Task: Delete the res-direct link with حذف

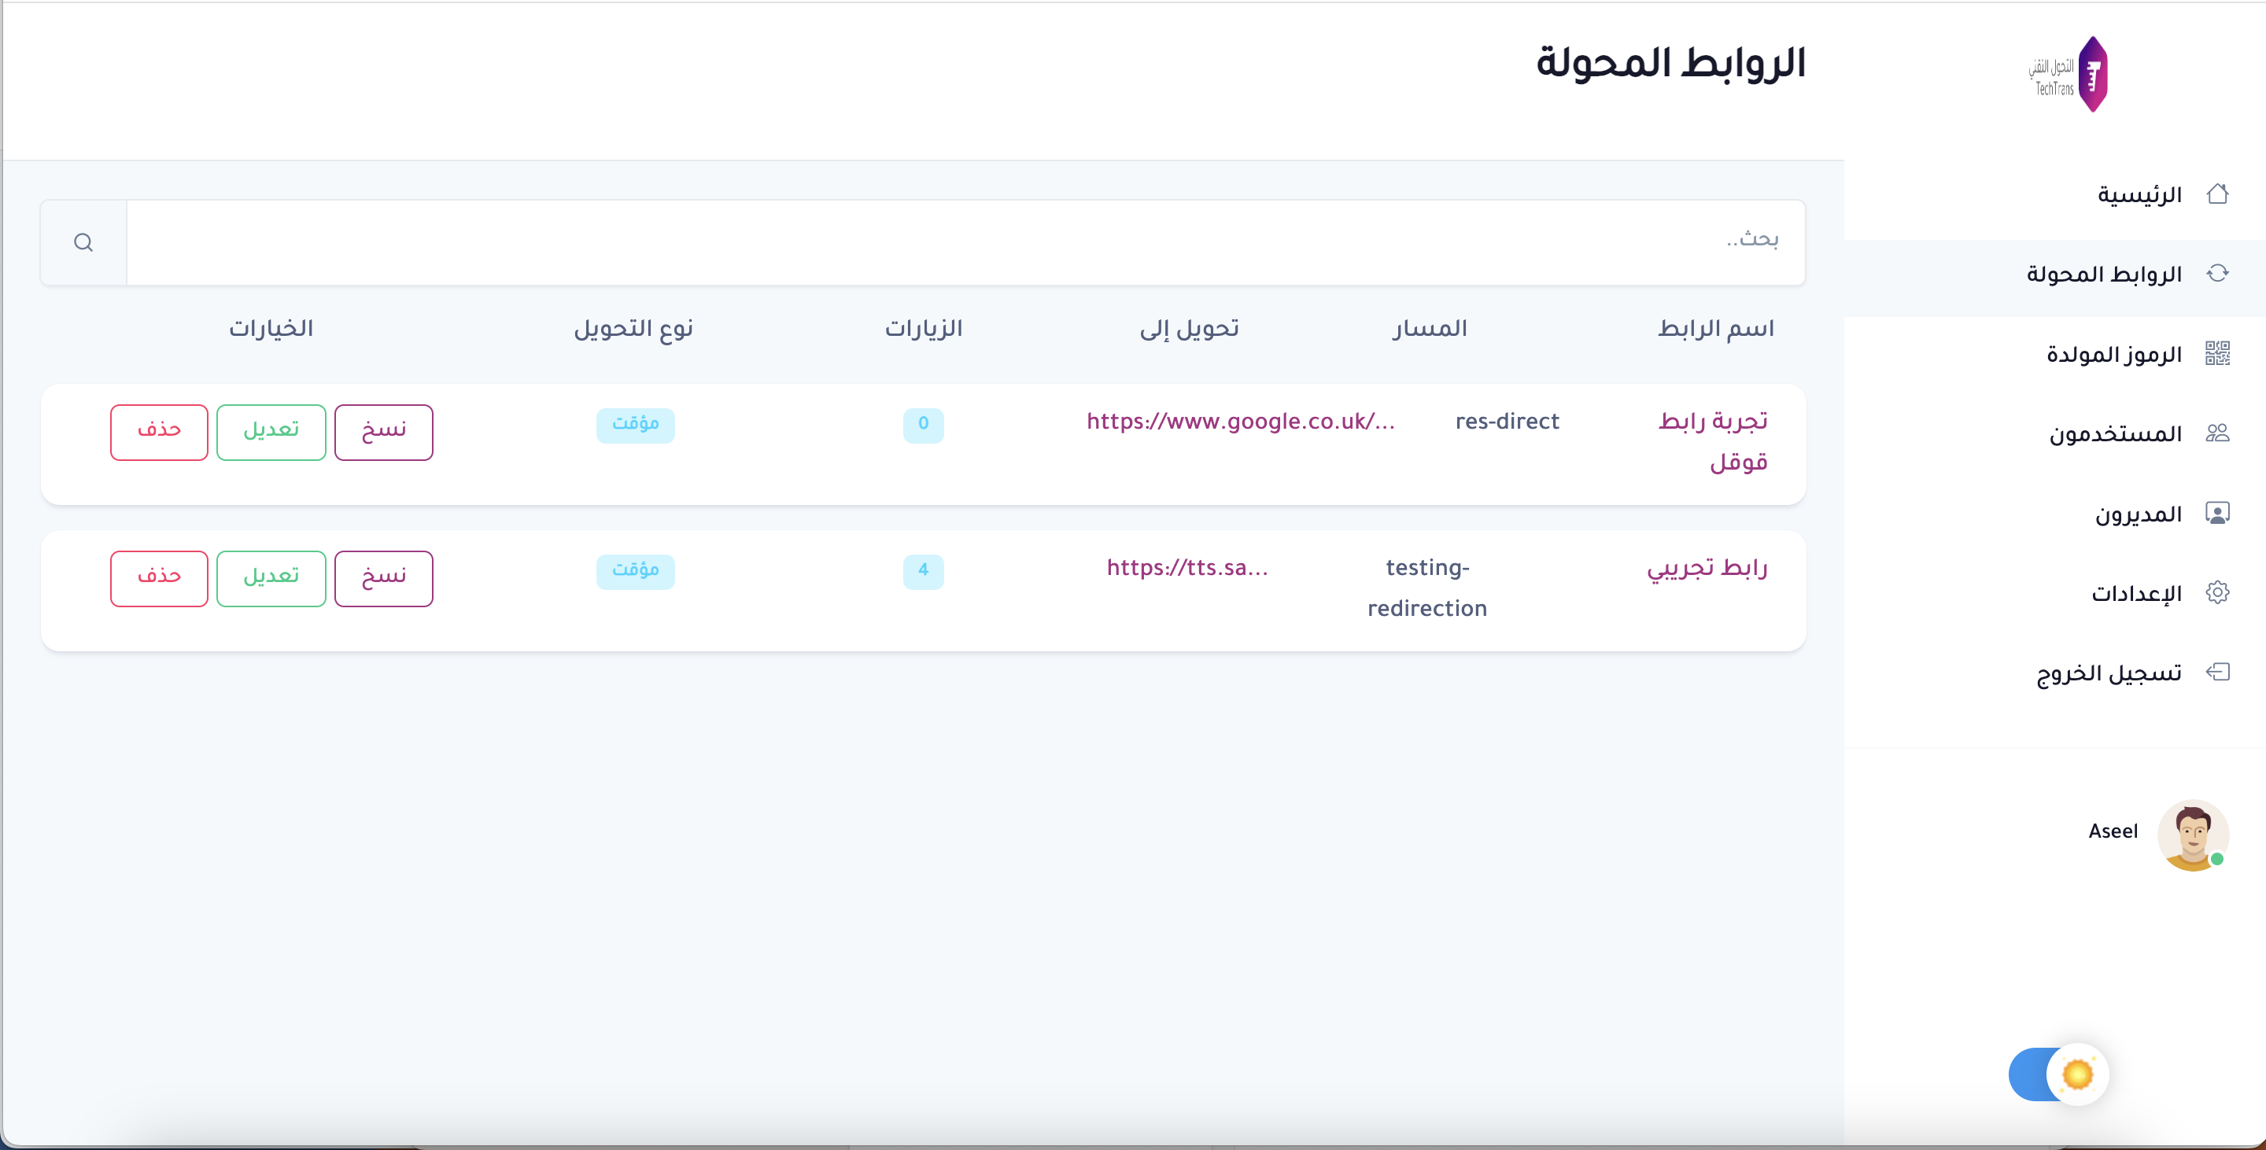Action: click(159, 432)
